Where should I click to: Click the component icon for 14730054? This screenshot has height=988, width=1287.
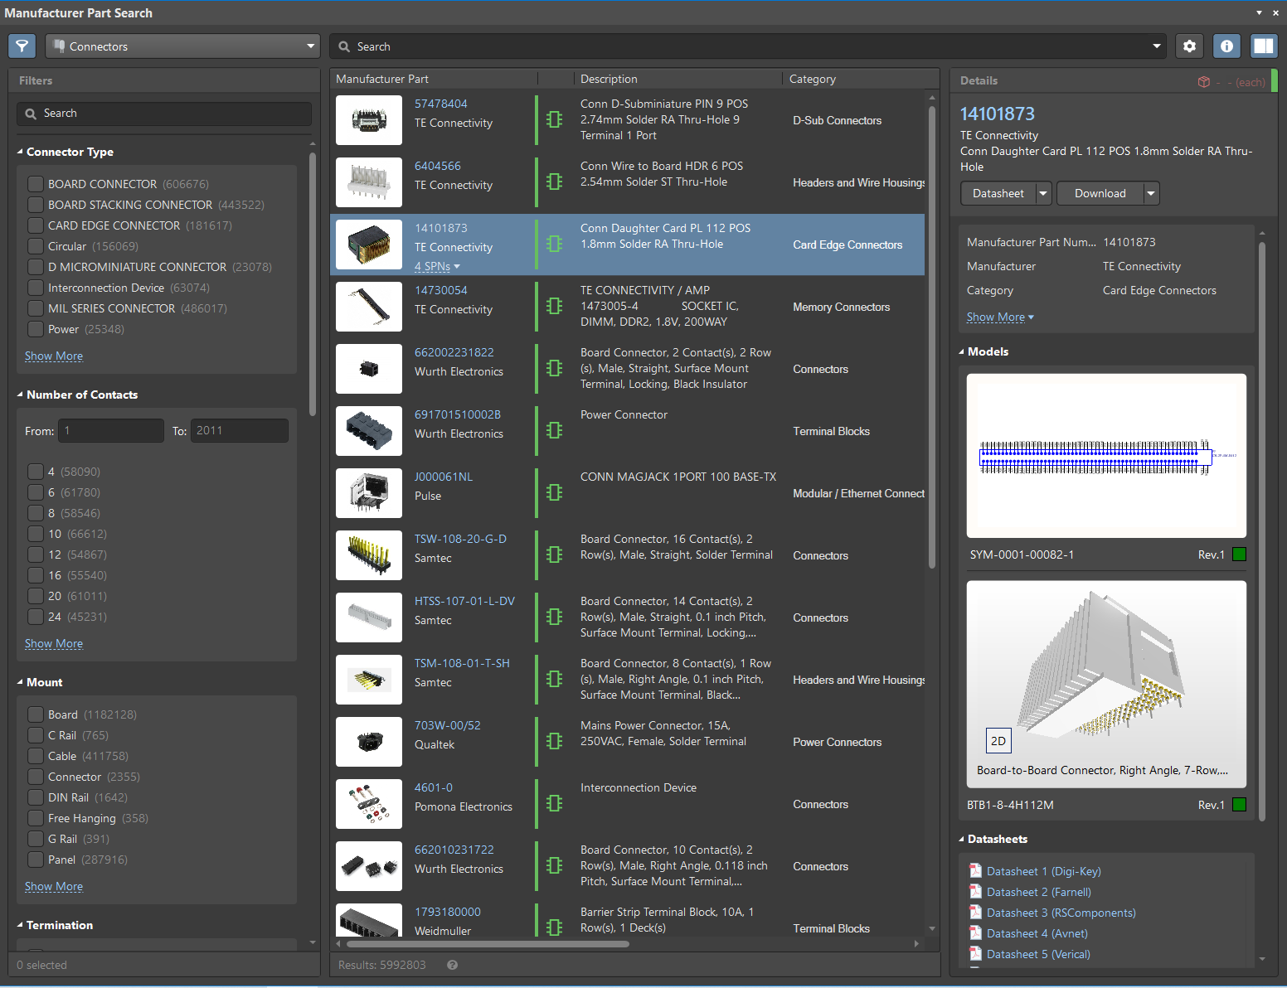[x=555, y=306]
